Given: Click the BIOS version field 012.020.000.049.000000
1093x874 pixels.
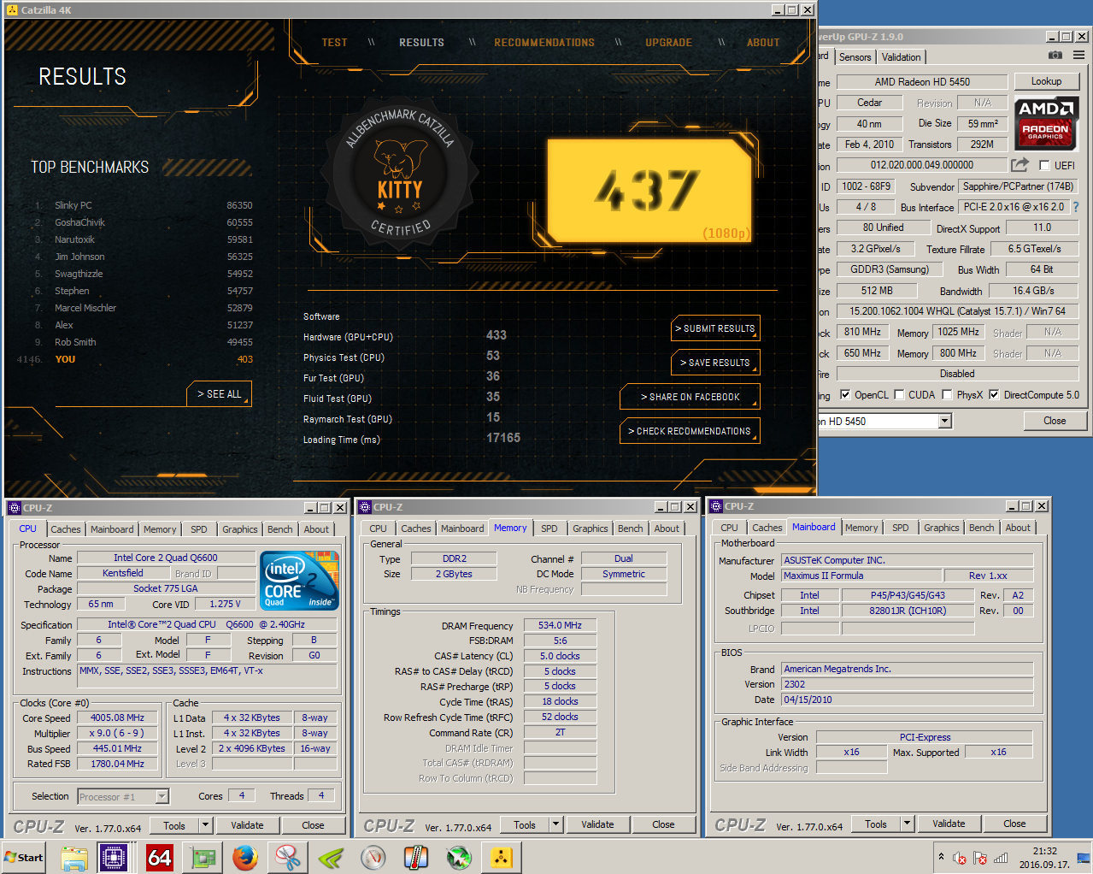Looking at the screenshot, I should 922,165.
